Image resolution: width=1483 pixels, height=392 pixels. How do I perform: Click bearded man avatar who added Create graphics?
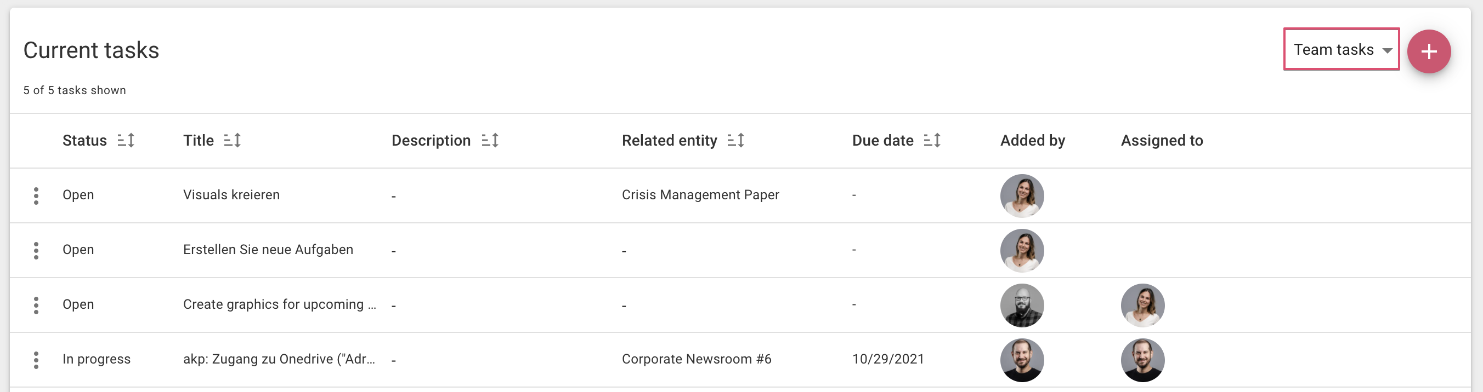pos(1022,305)
